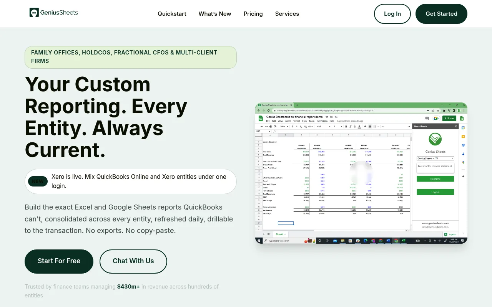This screenshot has height=307, width=492.
Task: Open the Google Sheets demo screenshot image
Action: (361, 173)
